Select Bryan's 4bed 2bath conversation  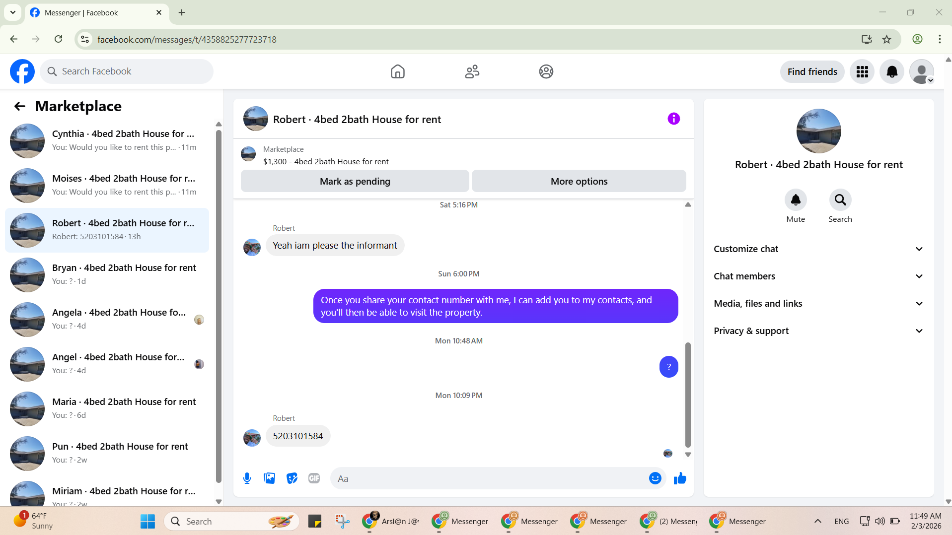click(107, 275)
